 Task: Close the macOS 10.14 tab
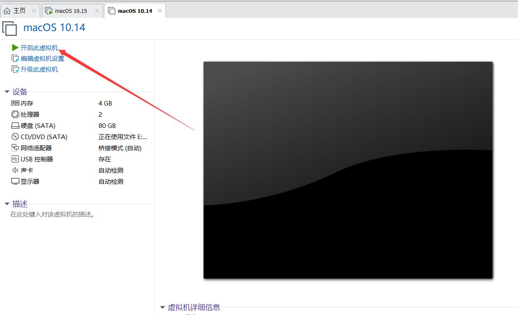(160, 11)
